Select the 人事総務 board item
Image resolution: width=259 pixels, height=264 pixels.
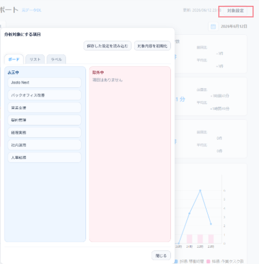coord(45,158)
